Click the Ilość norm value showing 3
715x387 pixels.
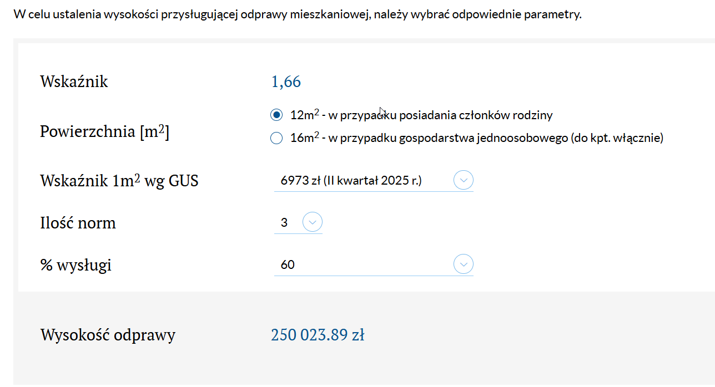click(x=285, y=222)
